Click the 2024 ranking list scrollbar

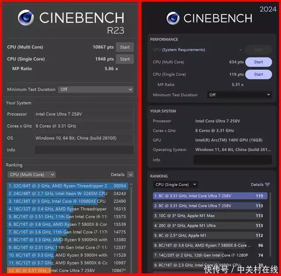click(x=270, y=224)
